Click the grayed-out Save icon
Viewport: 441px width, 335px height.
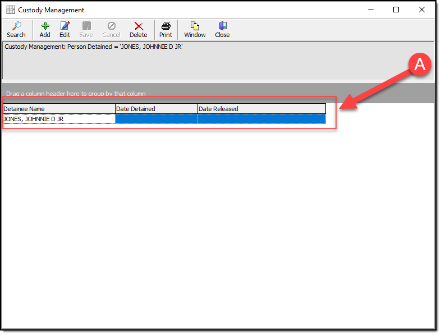(86, 26)
